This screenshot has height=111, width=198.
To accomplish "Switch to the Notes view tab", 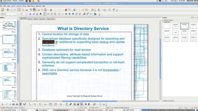I will coord(36,19).
